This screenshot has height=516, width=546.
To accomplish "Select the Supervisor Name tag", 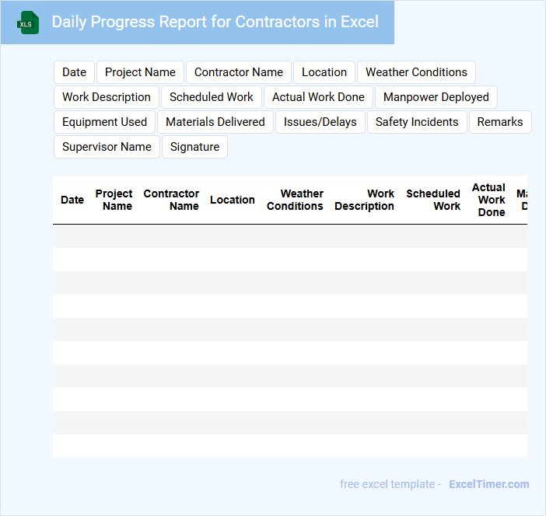I will click(107, 147).
